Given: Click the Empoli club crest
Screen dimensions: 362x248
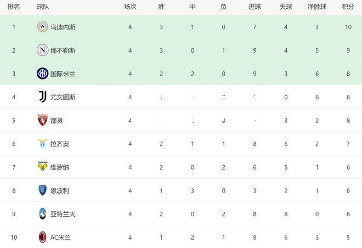Looking at the screenshot, I should (42, 190).
